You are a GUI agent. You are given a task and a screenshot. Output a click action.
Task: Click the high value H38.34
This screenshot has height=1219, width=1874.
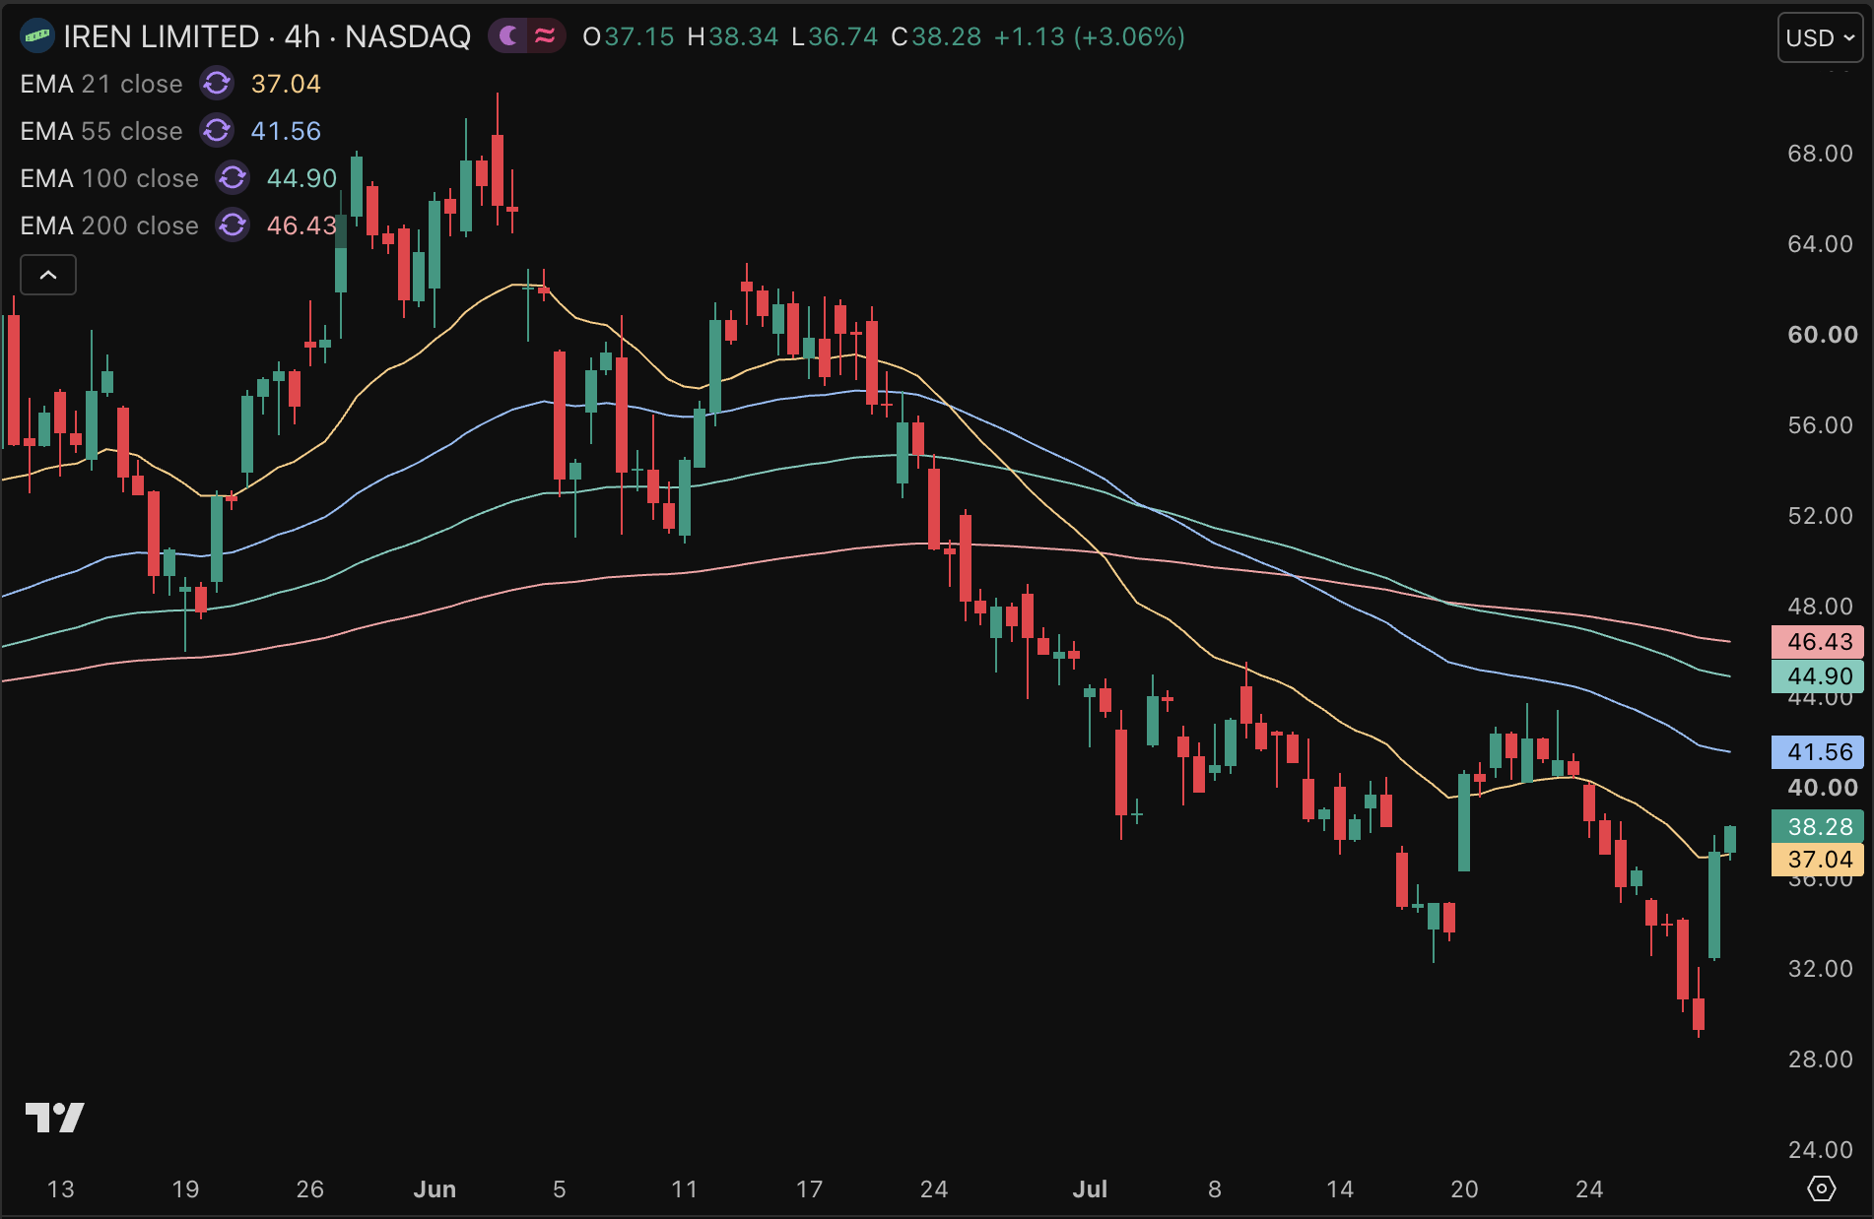coord(733,36)
